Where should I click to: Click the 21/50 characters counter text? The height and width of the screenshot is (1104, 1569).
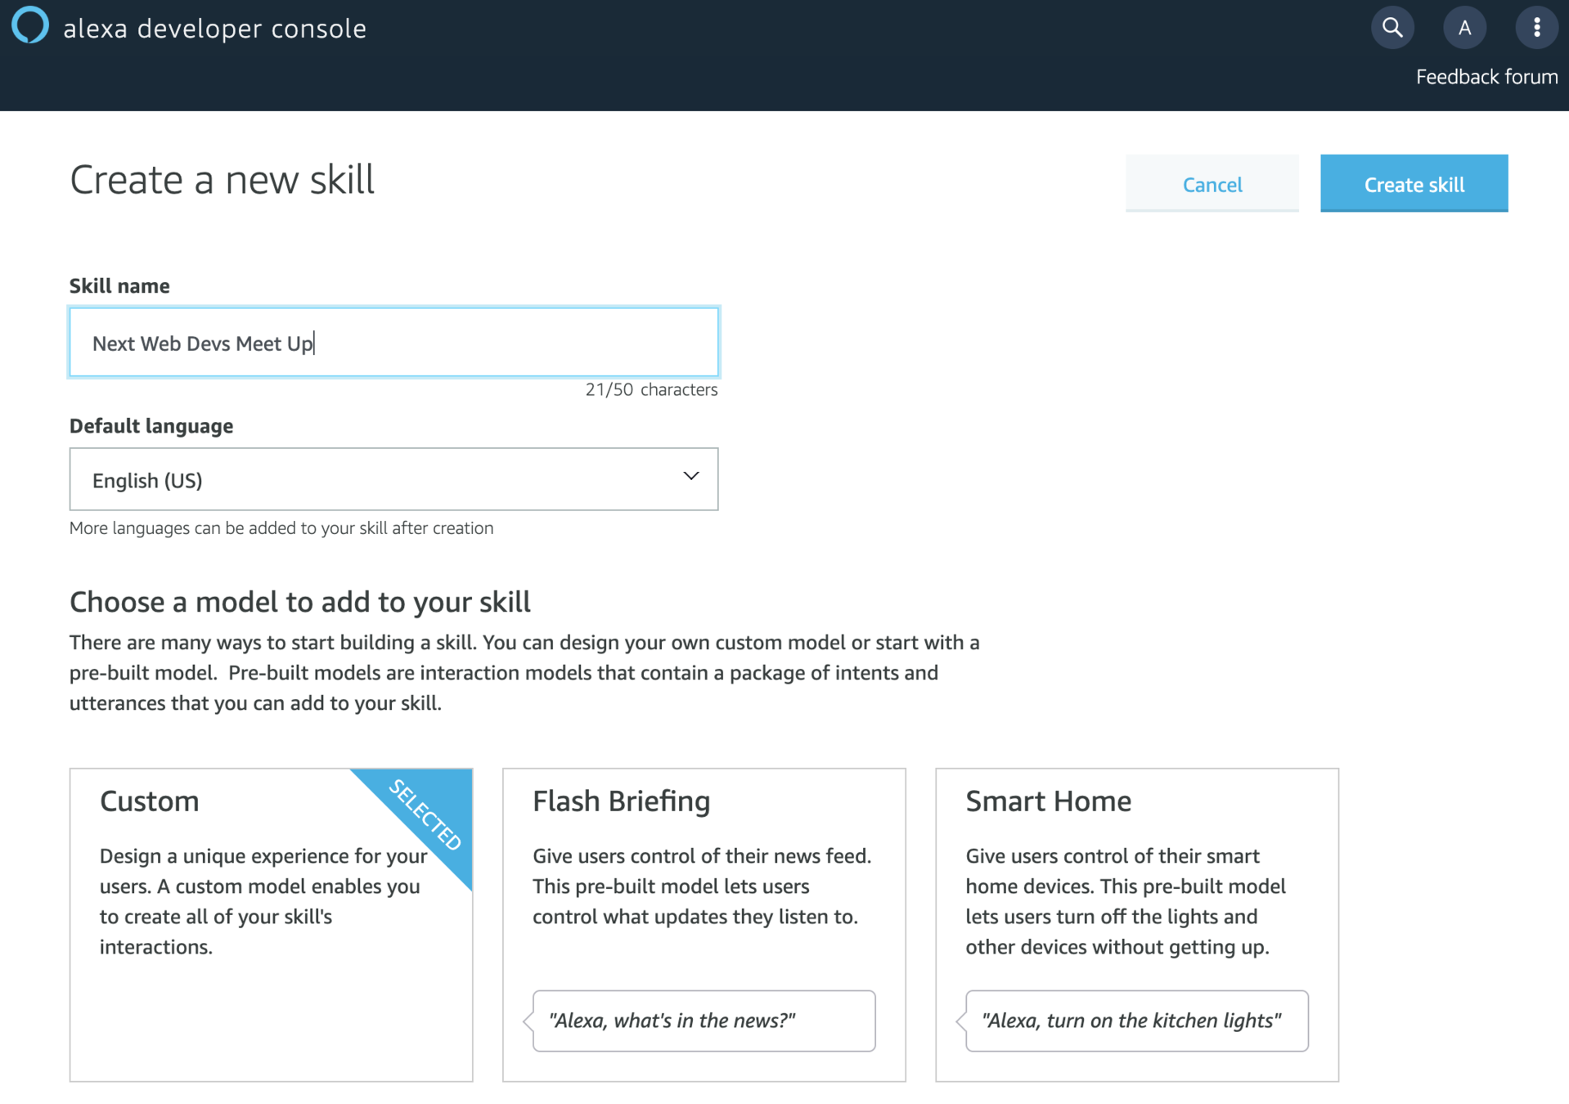[x=651, y=390]
